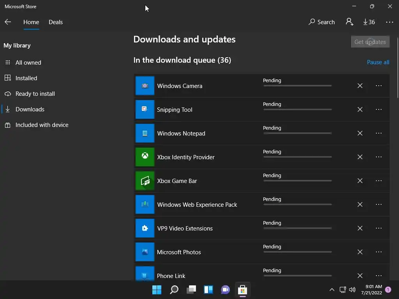The height and width of the screenshot is (299, 399).
Task: Open more options for VP9 Video Extensions
Action: [379, 228]
